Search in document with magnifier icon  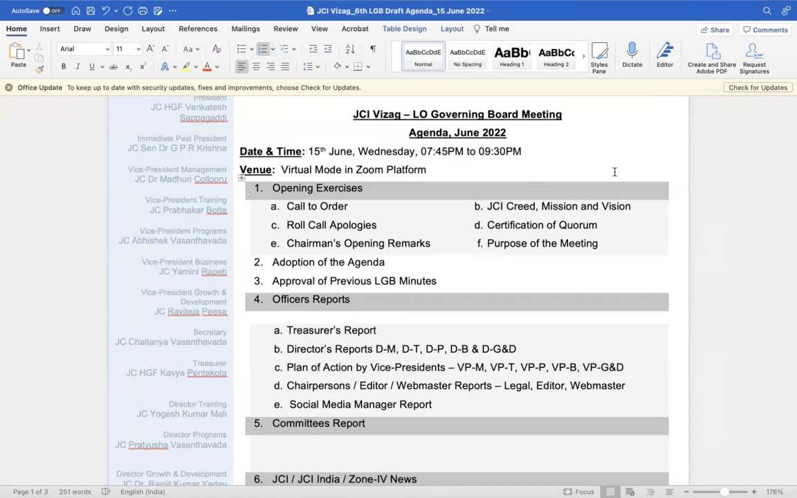767,10
